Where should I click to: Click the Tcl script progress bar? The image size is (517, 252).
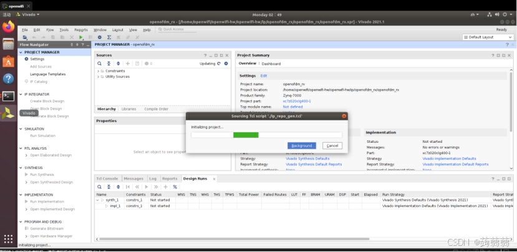(266, 135)
